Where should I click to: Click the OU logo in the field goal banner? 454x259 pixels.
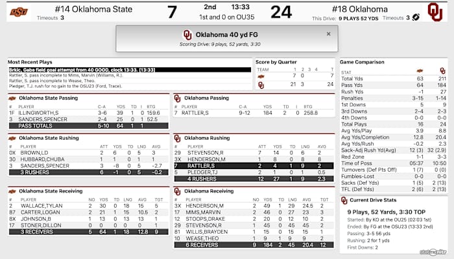tap(187, 34)
